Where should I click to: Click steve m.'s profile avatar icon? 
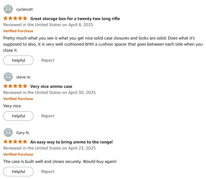point(8,77)
